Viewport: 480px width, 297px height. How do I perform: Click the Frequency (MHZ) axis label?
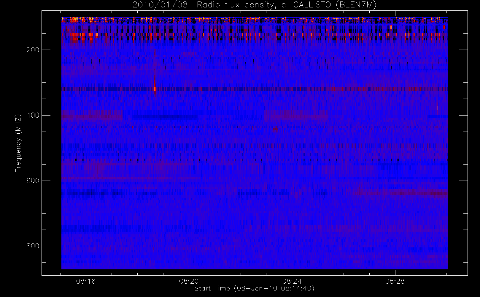(x=18, y=143)
